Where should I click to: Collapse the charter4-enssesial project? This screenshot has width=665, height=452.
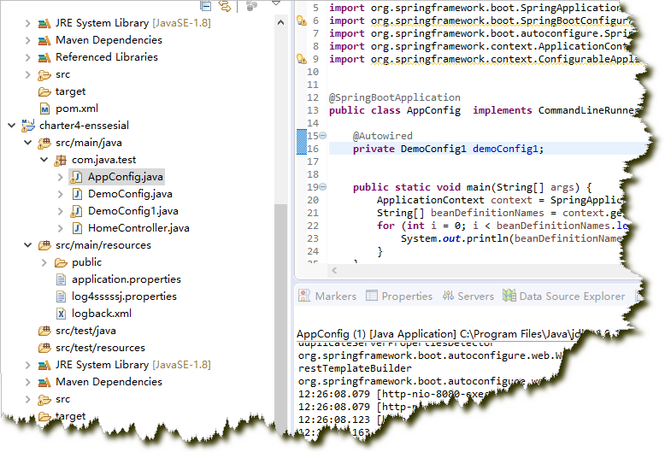(x=11, y=126)
